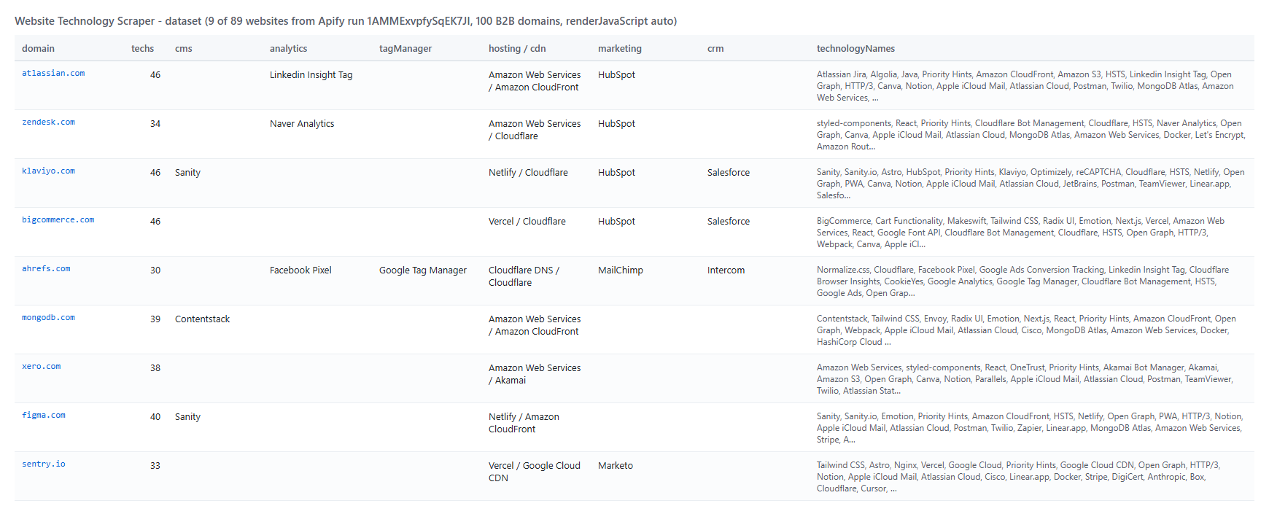Viewport: 1269px width, 514px height.
Task: Follow the klaviyo.com link
Action: (x=48, y=171)
